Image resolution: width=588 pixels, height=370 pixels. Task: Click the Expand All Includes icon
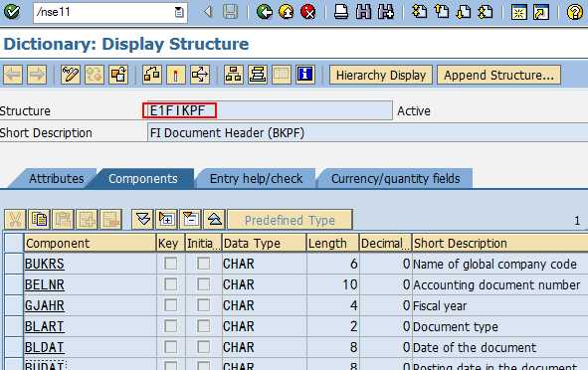(142, 219)
